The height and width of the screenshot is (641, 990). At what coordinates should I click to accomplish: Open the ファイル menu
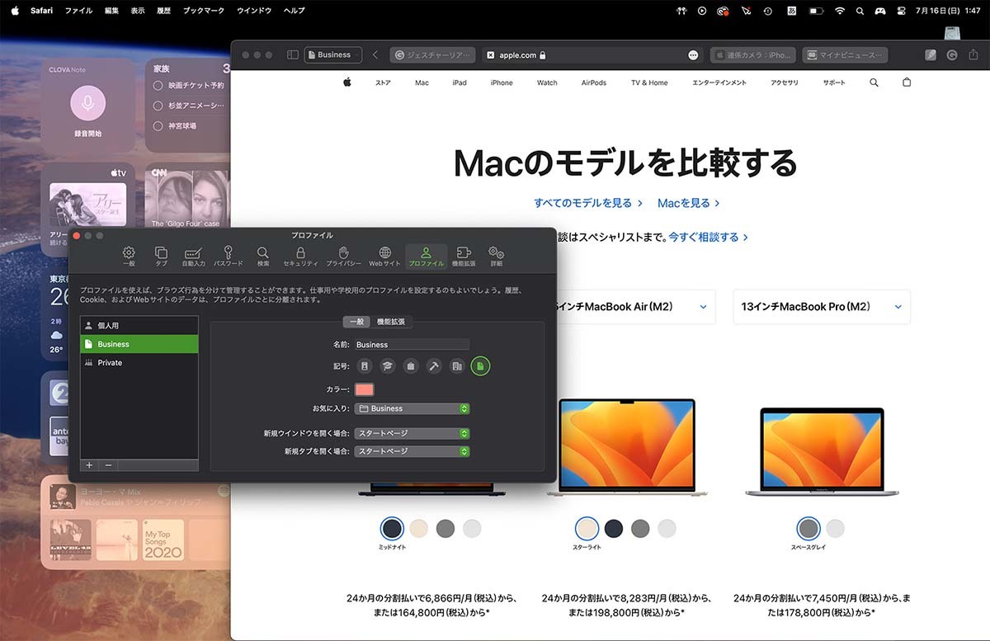78,11
